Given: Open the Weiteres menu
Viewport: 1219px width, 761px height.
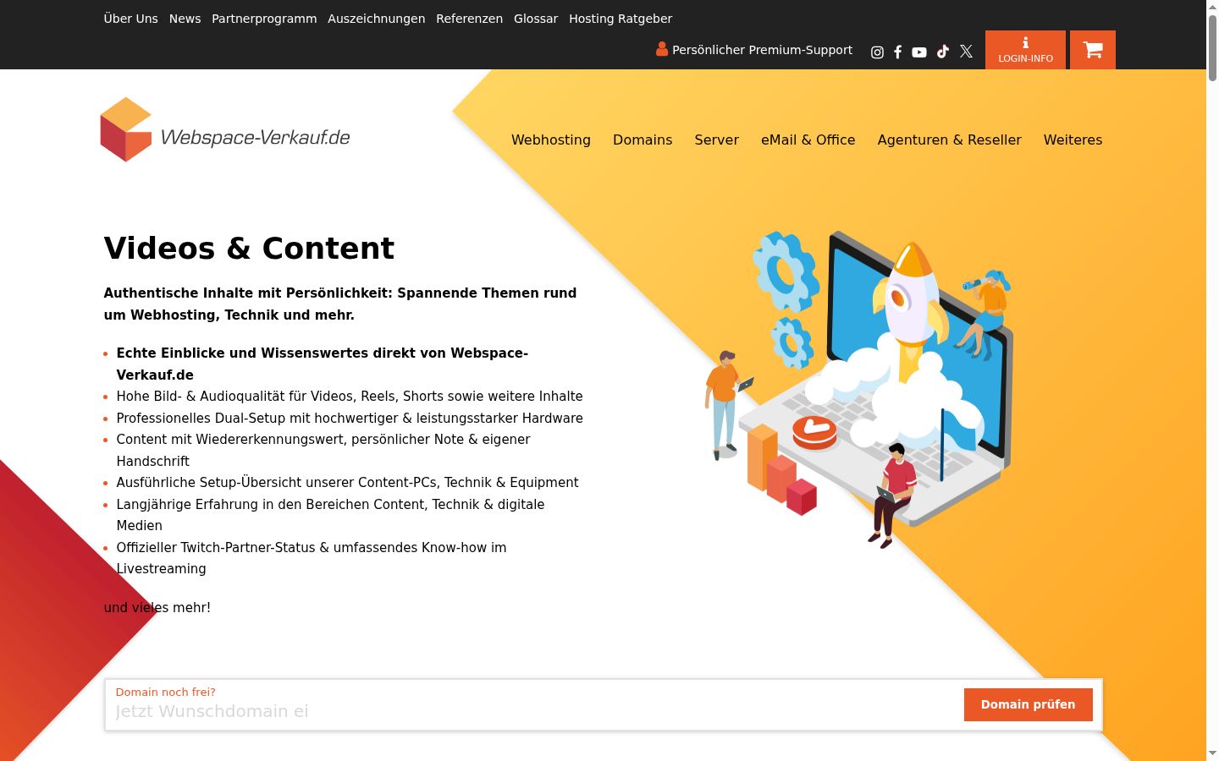Looking at the screenshot, I should [x=1073, y=140].
